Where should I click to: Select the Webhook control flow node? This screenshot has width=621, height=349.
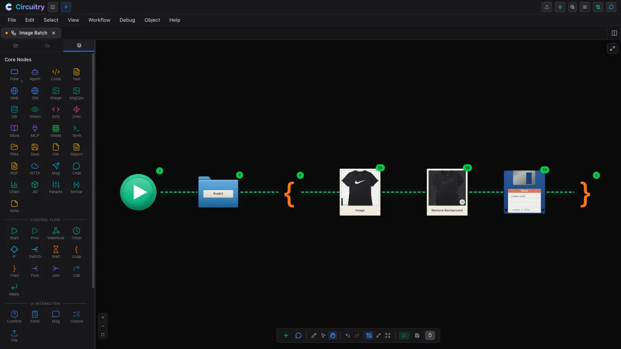click(x=56, y=233)
